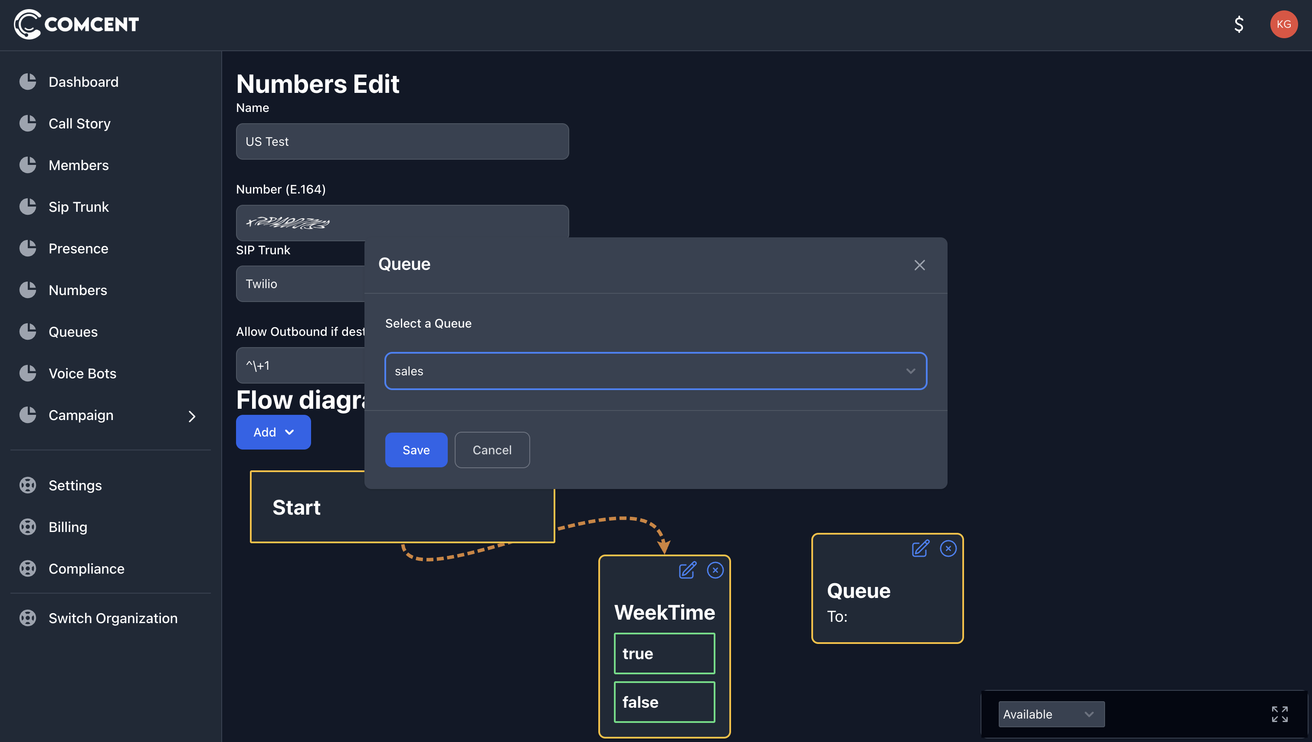
Task: Click the Queues sidebar icon
Action: 27,332
